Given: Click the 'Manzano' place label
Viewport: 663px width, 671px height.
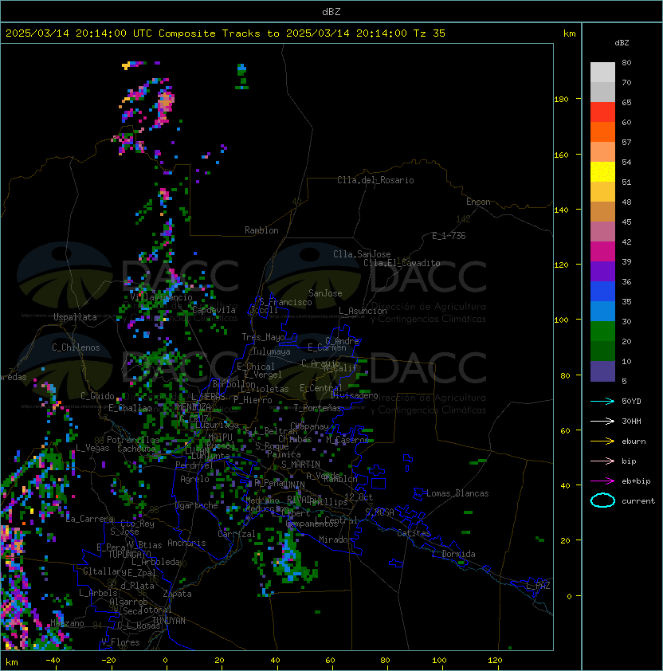Looking at the screenshot, I should [x=67, y=623].
